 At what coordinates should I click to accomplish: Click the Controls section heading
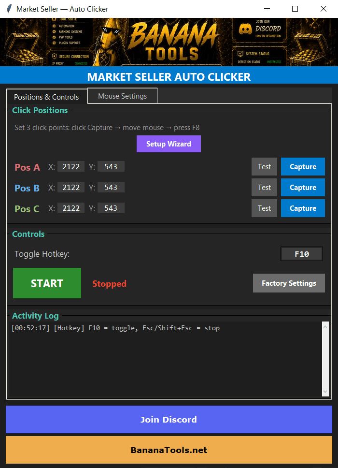coord(28,234)
